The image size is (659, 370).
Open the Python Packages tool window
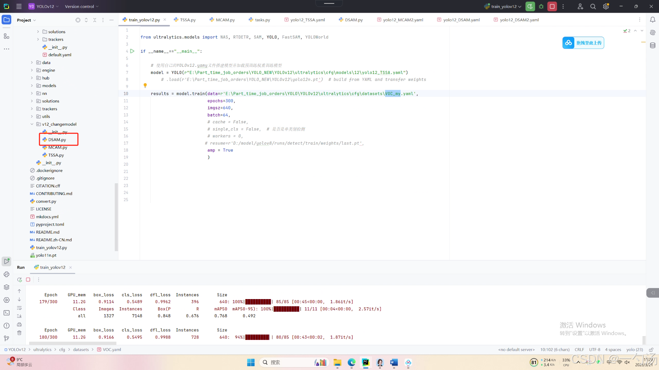pyautogui.click(x=7, y=287)
